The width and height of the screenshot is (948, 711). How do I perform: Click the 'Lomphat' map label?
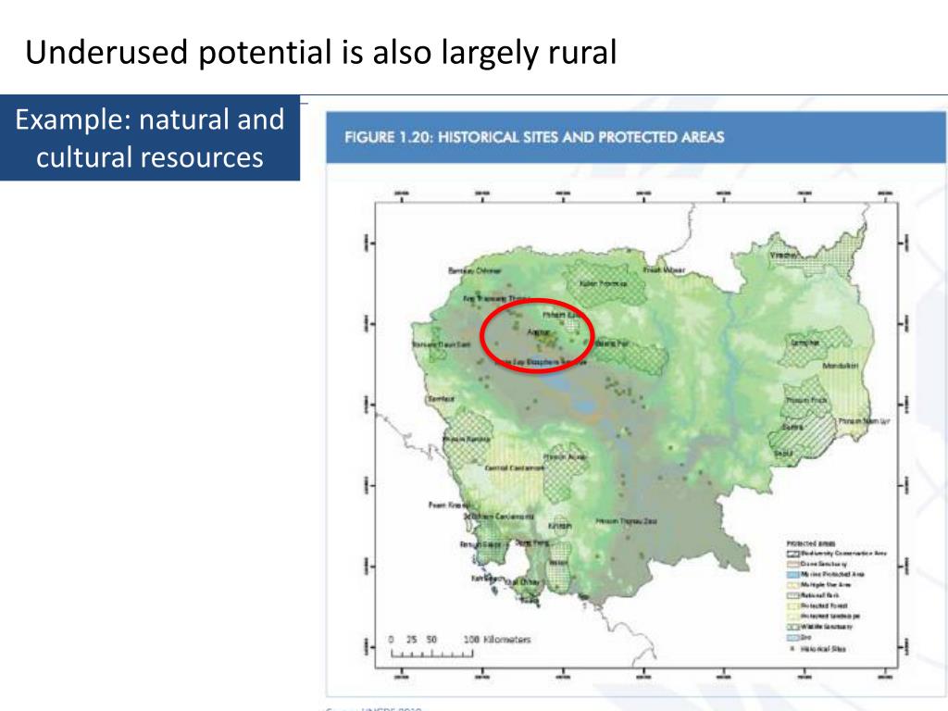pyautogui.click(x=805, y=343)
